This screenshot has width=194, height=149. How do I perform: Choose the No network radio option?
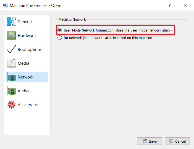click(60, 38)
